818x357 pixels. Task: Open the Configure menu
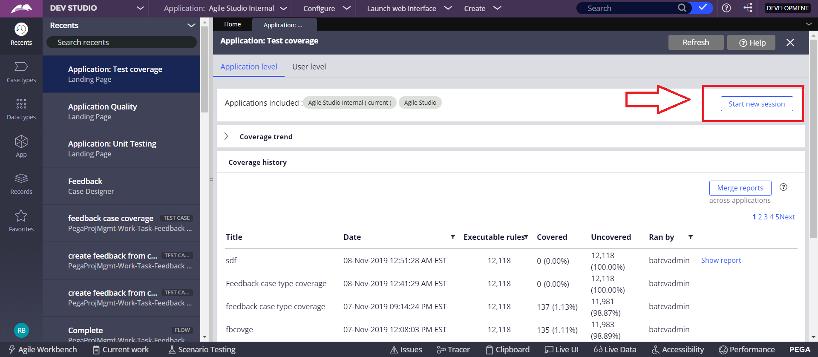(327, 8)
